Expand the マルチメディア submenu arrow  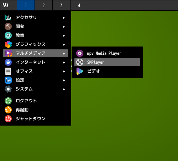pos(64,54)
